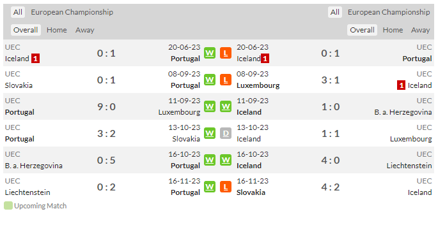Filter left panel by European Championship
The image size is (438, 230).
72,12
